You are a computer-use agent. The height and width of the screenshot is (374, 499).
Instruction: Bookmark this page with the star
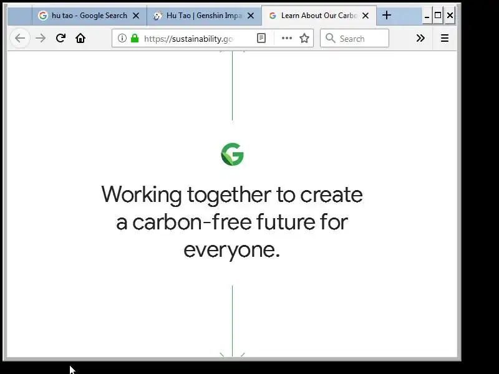[x=304, y=39]
